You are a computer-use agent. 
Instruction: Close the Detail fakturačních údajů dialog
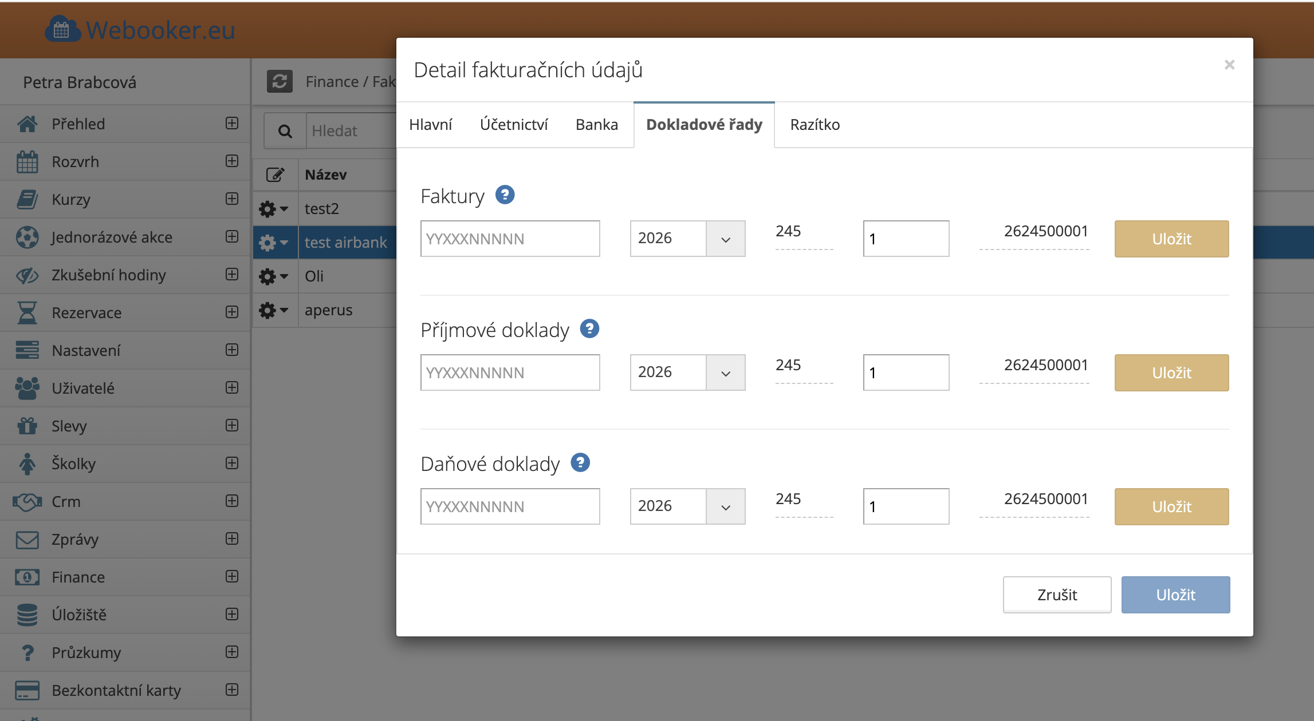(1229, 65)
